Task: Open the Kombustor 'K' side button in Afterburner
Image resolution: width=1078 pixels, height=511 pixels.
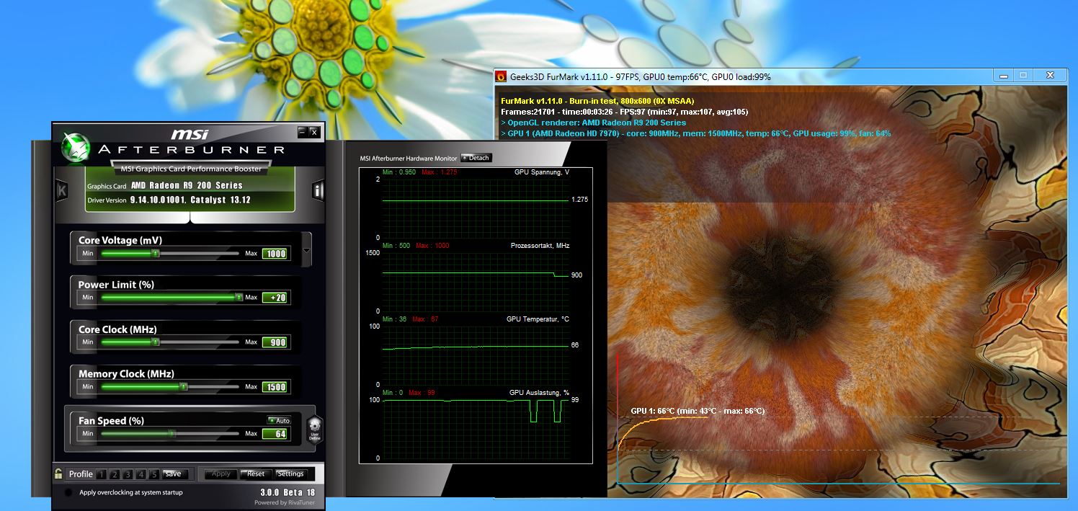Action: pos(62,190)
